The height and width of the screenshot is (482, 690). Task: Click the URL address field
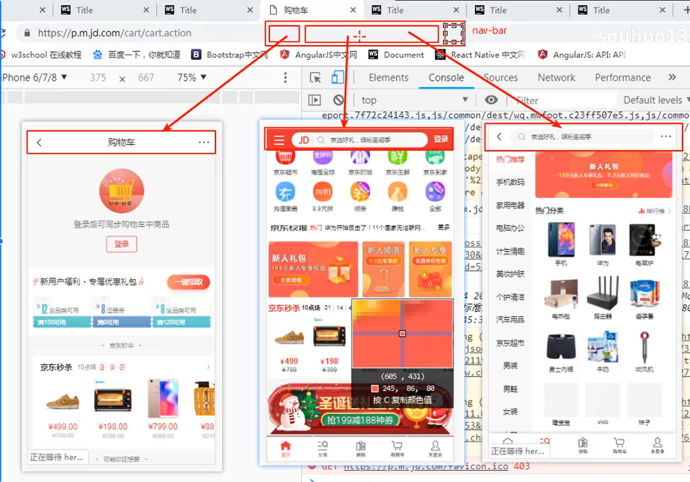pos(114,33)
